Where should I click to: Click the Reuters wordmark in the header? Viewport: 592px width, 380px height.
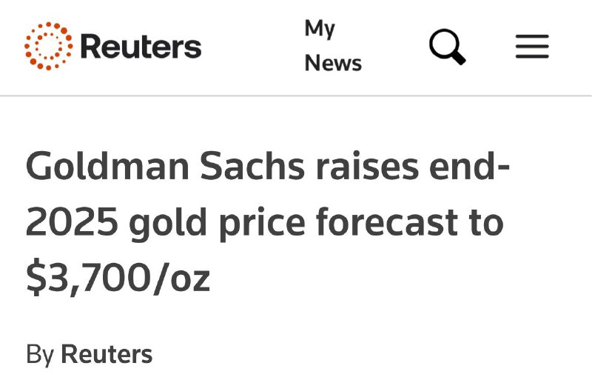[141, 47]
